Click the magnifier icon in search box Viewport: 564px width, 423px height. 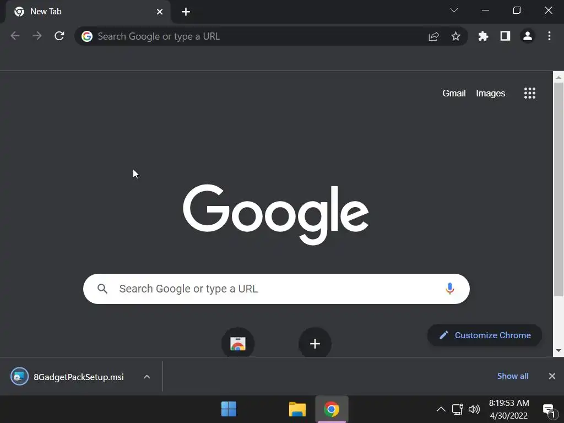(x=102, y=289)
